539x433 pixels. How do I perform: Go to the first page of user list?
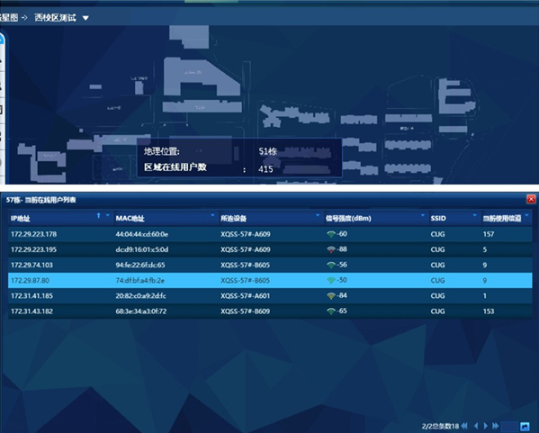pyautogui.click(x=464, y=426)
